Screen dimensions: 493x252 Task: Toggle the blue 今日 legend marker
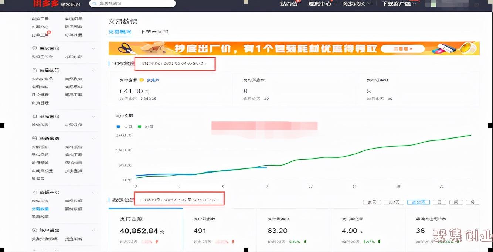pyautogui.click(x=118, y=126)
